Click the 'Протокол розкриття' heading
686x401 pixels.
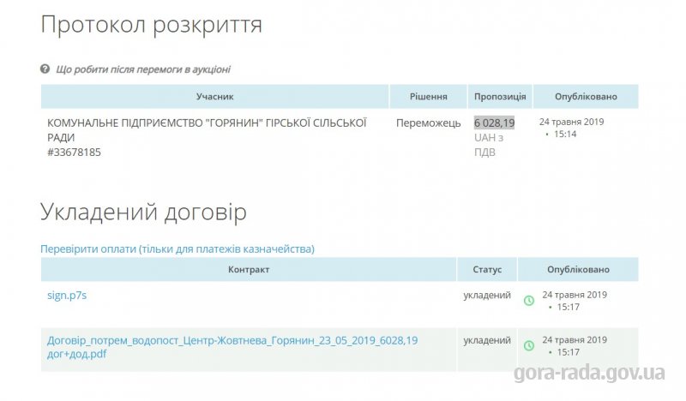(x=152, y=25)
